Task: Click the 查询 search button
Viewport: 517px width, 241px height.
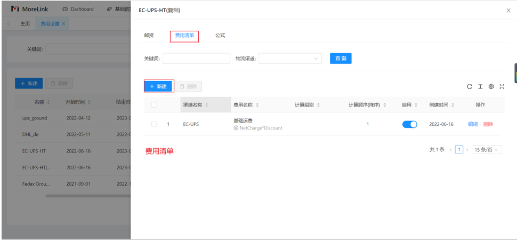Action: pyautogui.click(x=341, y=58)
